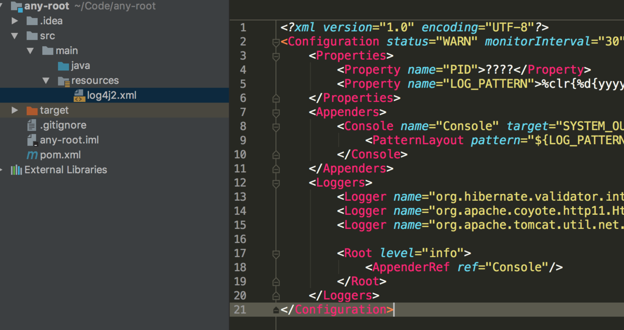Viewport: 624px width, 330px height.
Task: Fold the Properties element using gutter marker
Action: (x=275, y=56)
